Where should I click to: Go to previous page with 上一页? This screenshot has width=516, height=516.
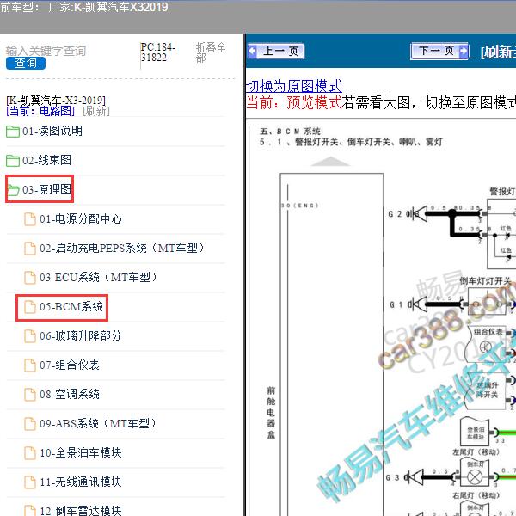tap(276, 52)
